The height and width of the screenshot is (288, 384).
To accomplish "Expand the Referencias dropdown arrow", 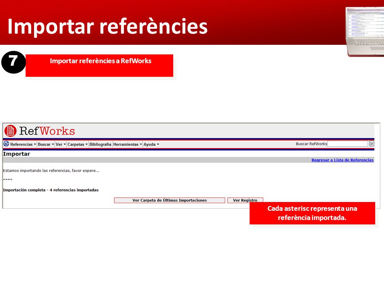I will click(x=35, y=144).
